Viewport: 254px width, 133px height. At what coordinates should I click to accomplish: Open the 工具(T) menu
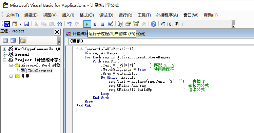pyautogui.click(x=144, y=15)
